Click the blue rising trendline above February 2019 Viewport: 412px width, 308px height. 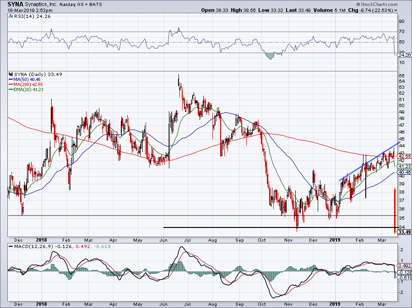pos(370,161)
